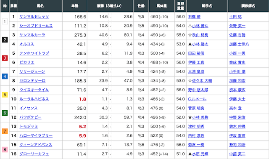Click the green frame 6 badge

(x=5, y=113)
